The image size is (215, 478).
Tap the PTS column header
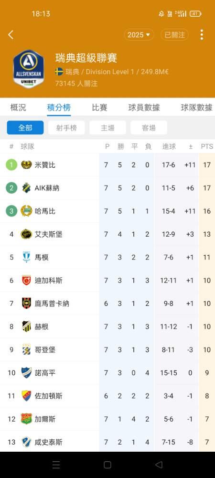207,147
